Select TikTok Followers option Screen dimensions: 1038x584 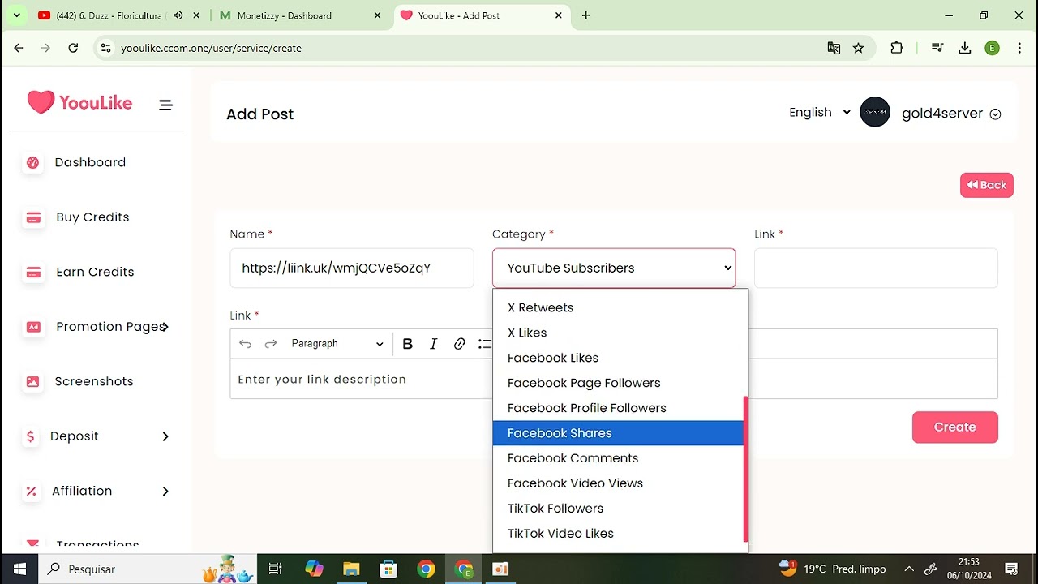point(618,509)
